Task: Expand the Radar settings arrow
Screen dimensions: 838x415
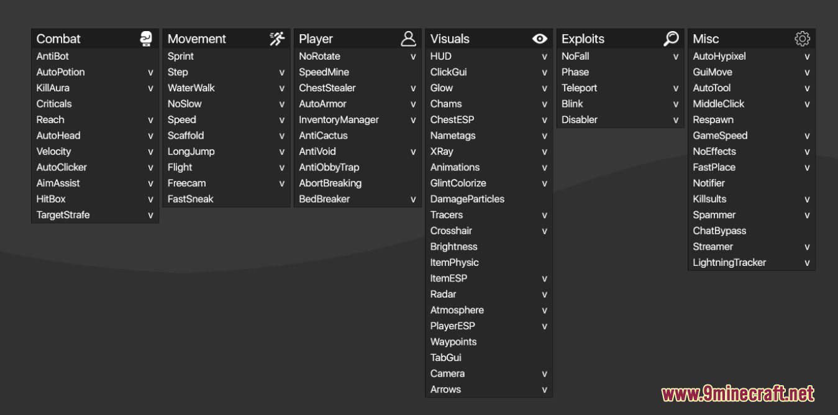Action: (544, 295)
